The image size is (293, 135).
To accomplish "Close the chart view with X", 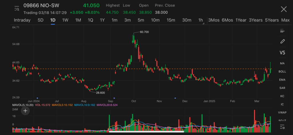I will pyautogui.click(x=284, y=9).
